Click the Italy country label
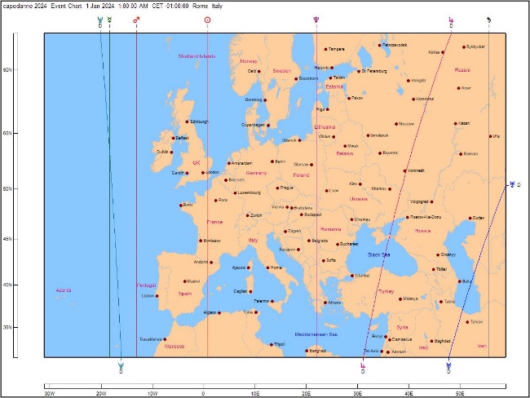Viewport: 530px width, 398px height. (x=253, y=240)
